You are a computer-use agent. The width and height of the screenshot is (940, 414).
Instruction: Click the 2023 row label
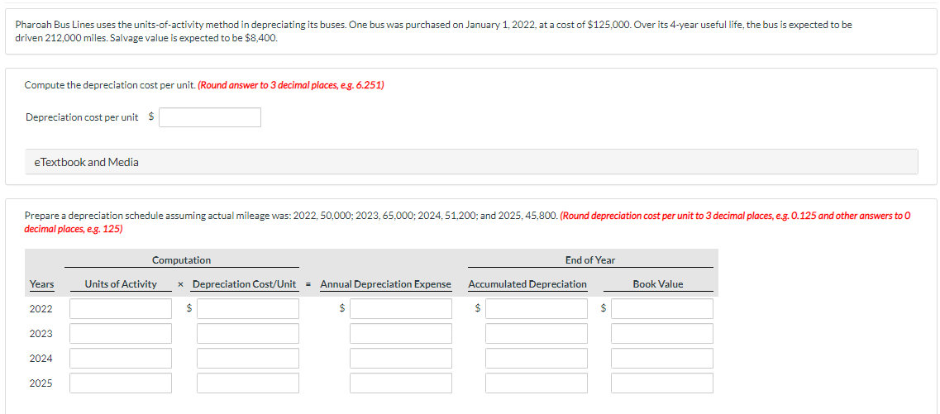click(x=41, y=334)
